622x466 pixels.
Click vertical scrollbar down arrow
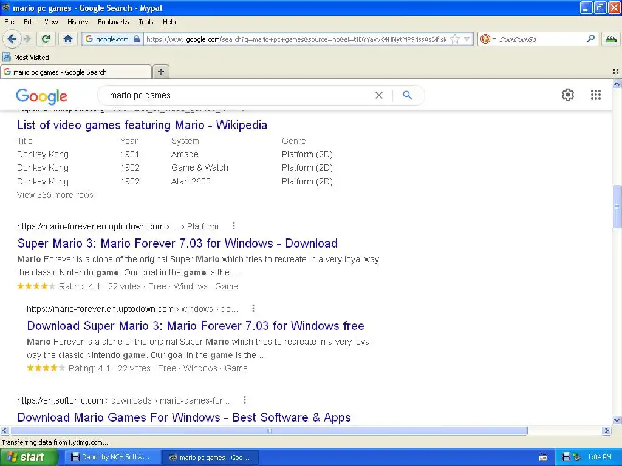(617, 420)
